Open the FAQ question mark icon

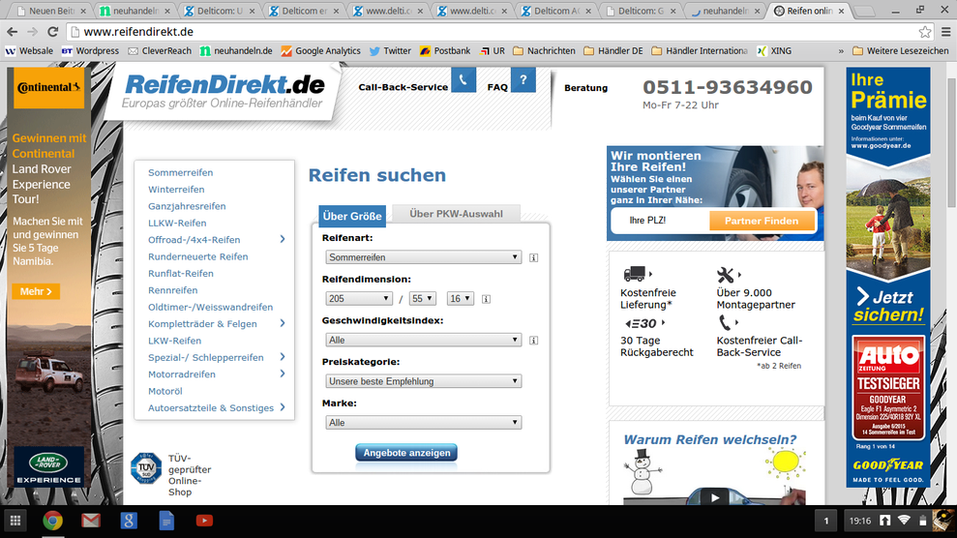coord(523,80)
